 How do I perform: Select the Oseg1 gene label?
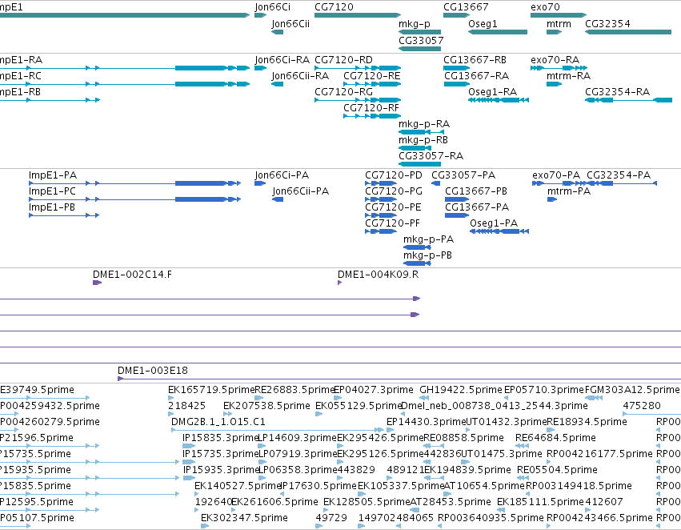point(483,24)
